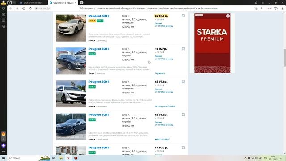Screen dimensions: 286x161
Task: Open Yandex Browser from the taskbar
Action: click(x=68, y=158)
